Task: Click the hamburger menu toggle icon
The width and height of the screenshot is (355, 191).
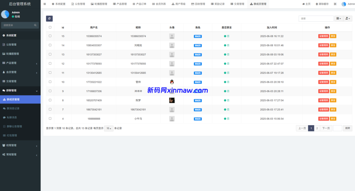Action: [45, 4]
